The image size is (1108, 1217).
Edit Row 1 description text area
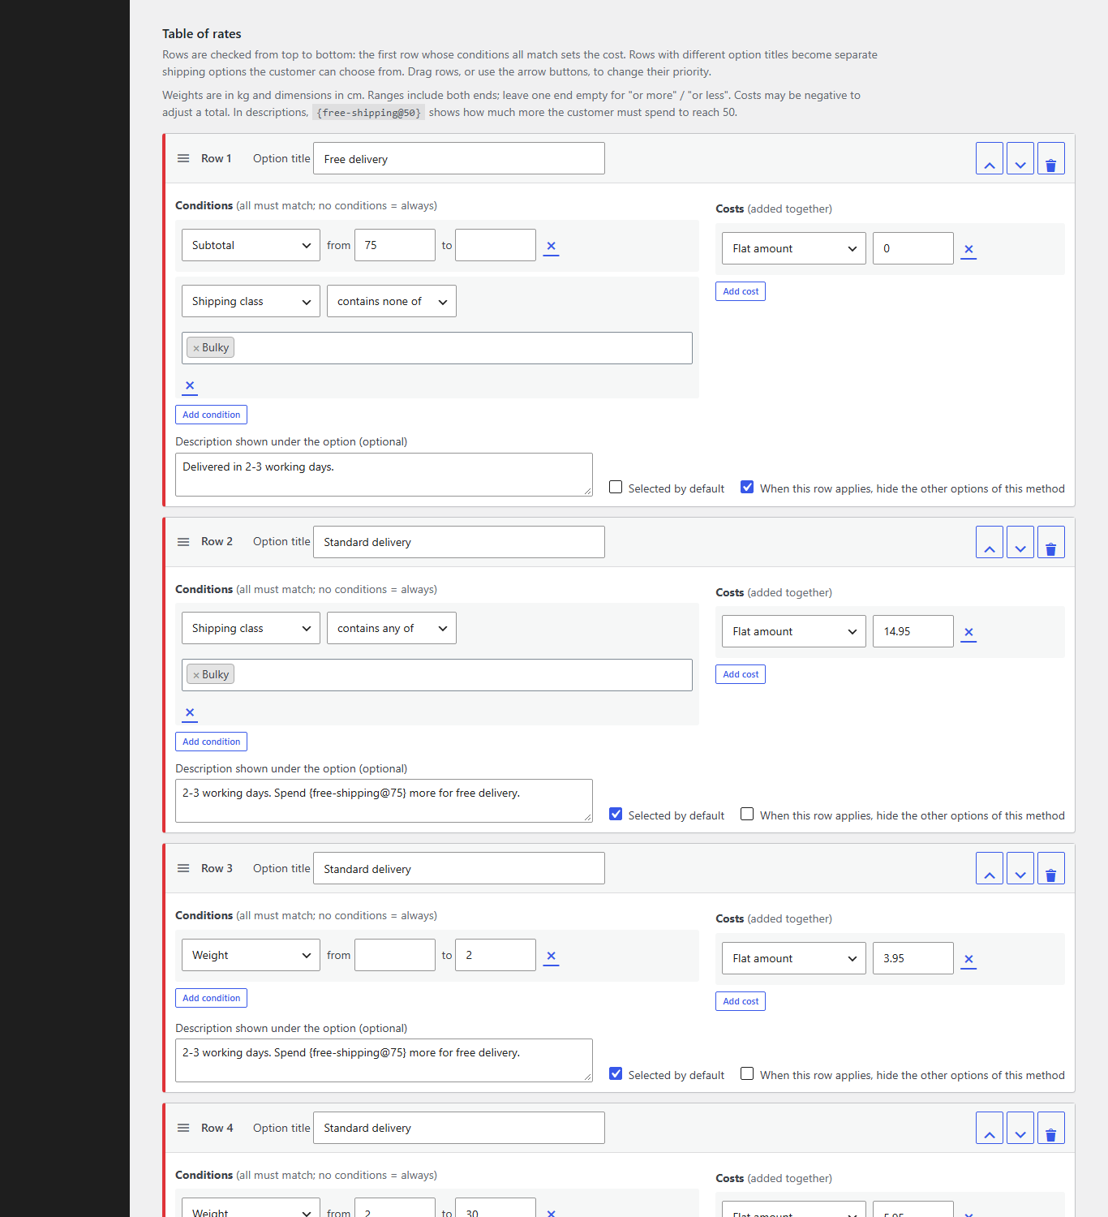pos(384,475)
